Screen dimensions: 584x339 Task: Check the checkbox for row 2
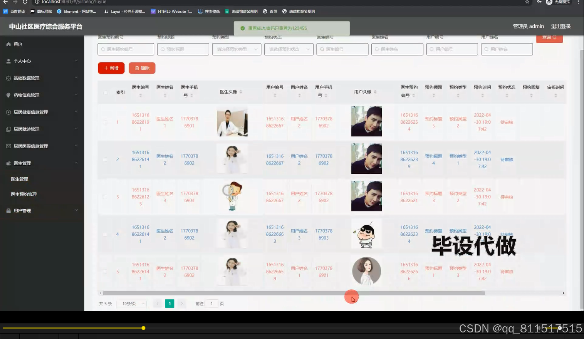[x=105, y=159]
